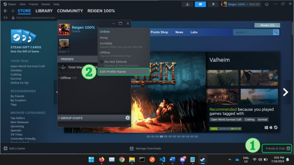
Task: Expand the Total War friends group
Action: [59, 67]
